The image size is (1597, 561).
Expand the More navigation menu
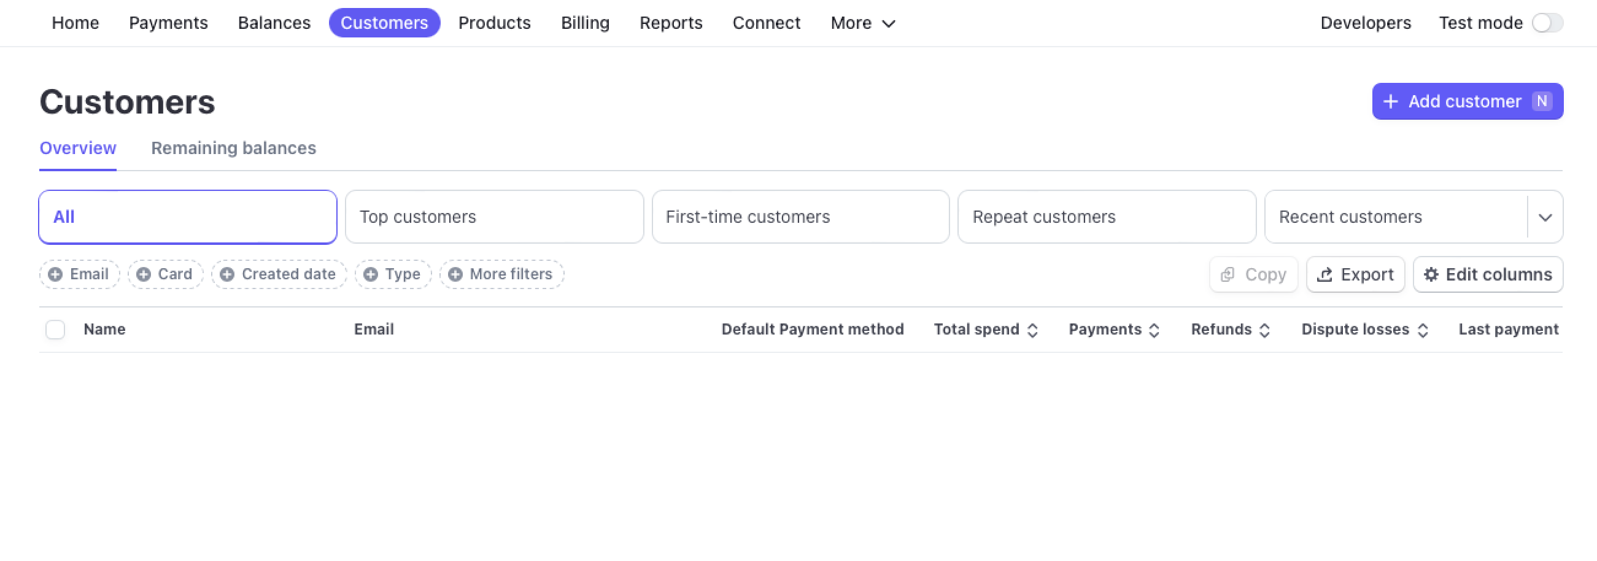point(862,23)
